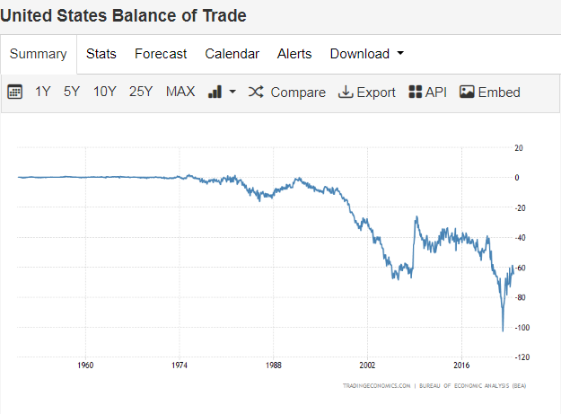Click the bar chart type icon

coord(215,92)
